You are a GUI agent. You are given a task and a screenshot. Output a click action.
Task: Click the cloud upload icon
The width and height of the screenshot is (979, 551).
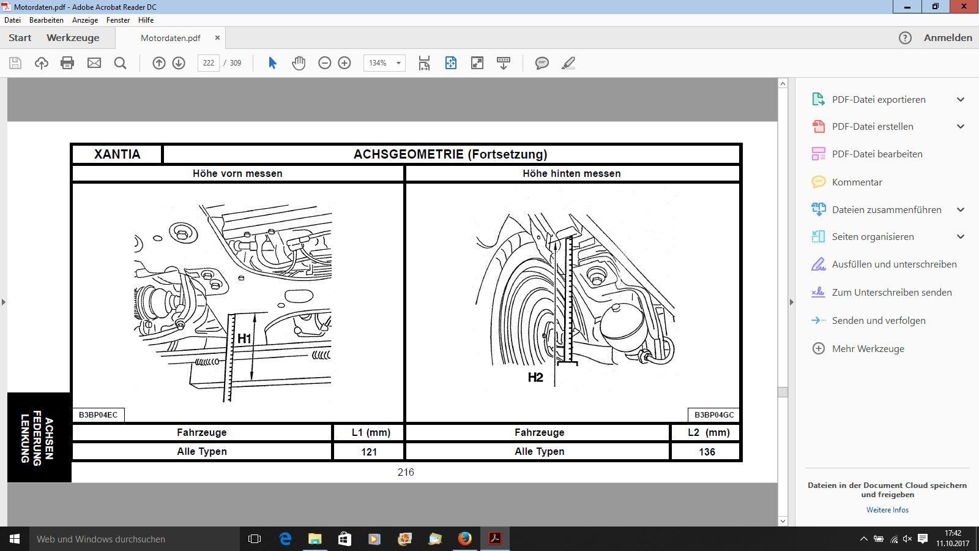(42, 63)
